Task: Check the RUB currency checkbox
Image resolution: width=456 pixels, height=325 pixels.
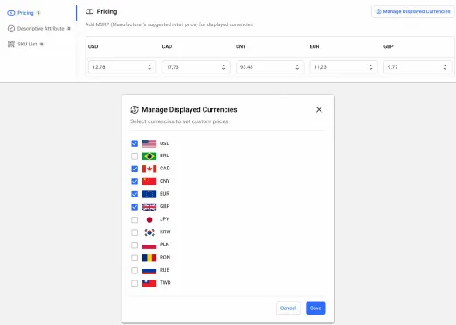Action: (x=135, y=271)
